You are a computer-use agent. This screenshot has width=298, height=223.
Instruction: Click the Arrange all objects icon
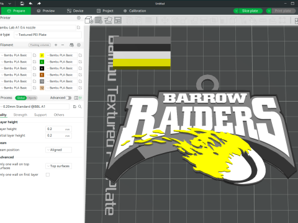[118, 20]
